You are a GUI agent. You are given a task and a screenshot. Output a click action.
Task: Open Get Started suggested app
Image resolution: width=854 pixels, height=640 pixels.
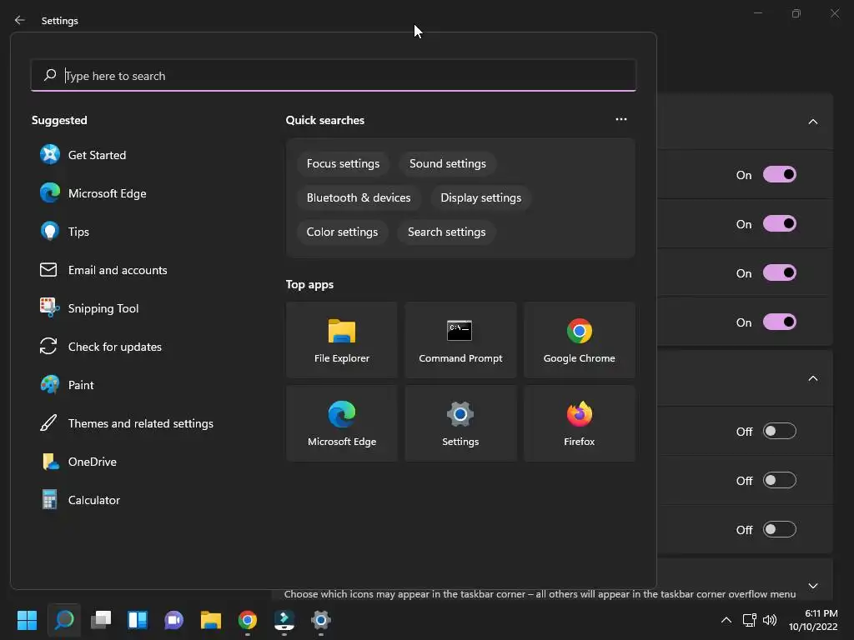point(83,155)
